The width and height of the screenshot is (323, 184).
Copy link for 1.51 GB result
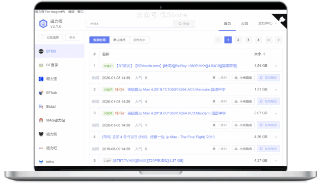[x=268, y=102]
